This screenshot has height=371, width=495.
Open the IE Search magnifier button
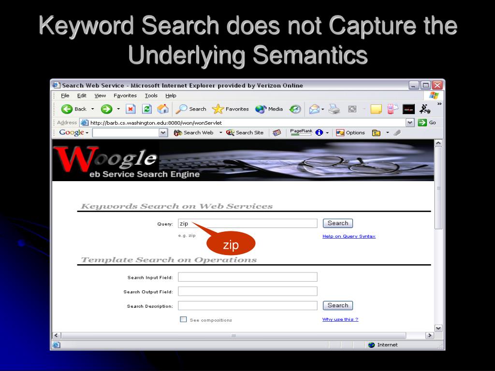click(191, 109)
